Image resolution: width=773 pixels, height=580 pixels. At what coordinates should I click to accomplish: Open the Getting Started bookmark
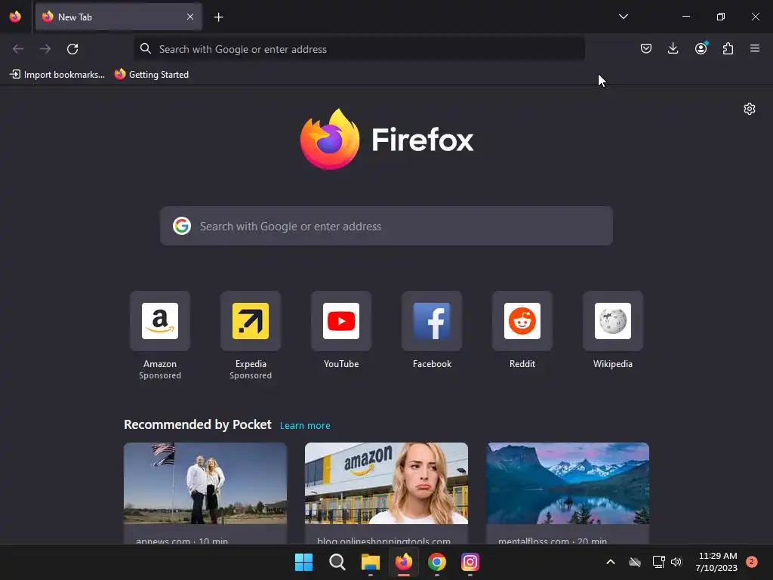(x=151, y=75)
